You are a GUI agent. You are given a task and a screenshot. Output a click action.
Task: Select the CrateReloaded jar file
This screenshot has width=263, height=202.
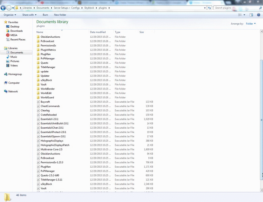tap(49, 115)
